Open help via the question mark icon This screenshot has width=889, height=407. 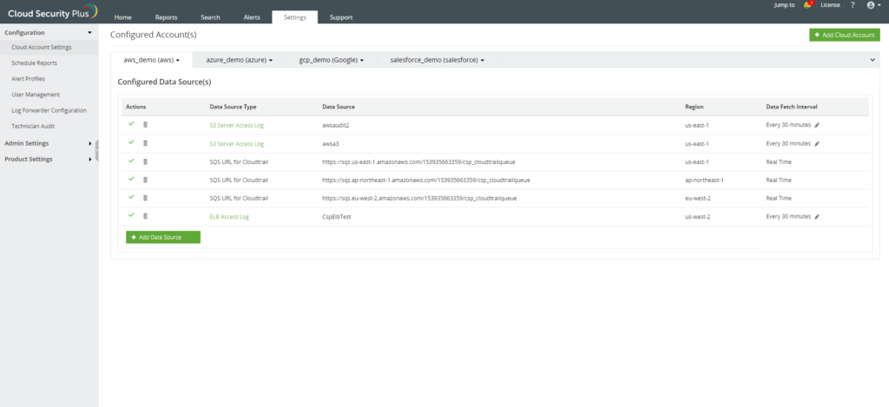[853, 5]
